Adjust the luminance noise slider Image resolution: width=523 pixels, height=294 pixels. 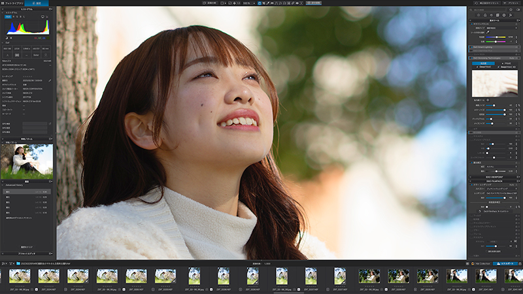pyautogui.click(x=496, y=105)
